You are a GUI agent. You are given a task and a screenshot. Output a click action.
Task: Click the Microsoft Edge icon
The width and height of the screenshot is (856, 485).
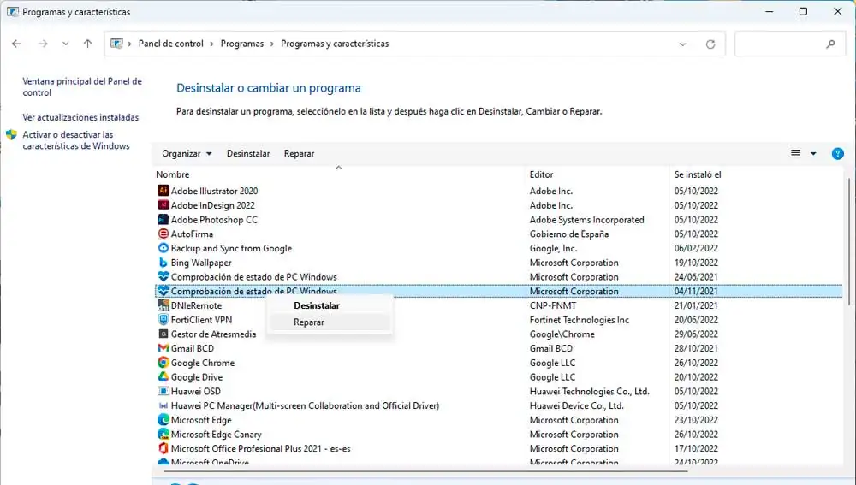pos(163,419)
